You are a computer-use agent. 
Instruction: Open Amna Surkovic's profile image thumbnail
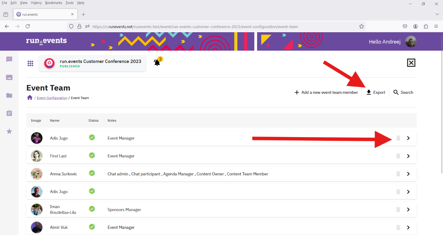tap(37, 174)
